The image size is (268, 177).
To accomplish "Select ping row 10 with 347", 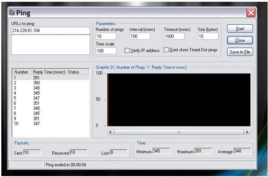I will coord(51,123).
